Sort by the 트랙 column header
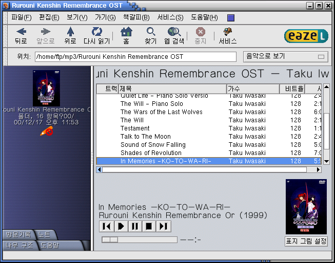The image size is (335, 263). (x=107, y=89)
